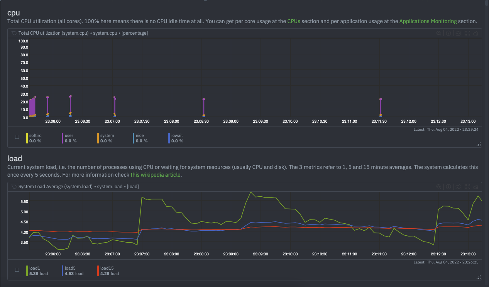Open the zoom tool on the load chart
This screenshot has height=287, width=489.
tap(438, 187)
